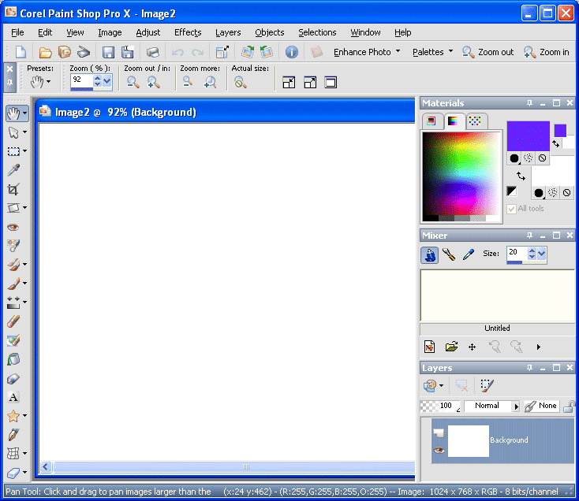This screenshot has width=579, height=501.
Task: Open the Palettes dropdown
Action: pyautogui.click(x=432, y=52)
